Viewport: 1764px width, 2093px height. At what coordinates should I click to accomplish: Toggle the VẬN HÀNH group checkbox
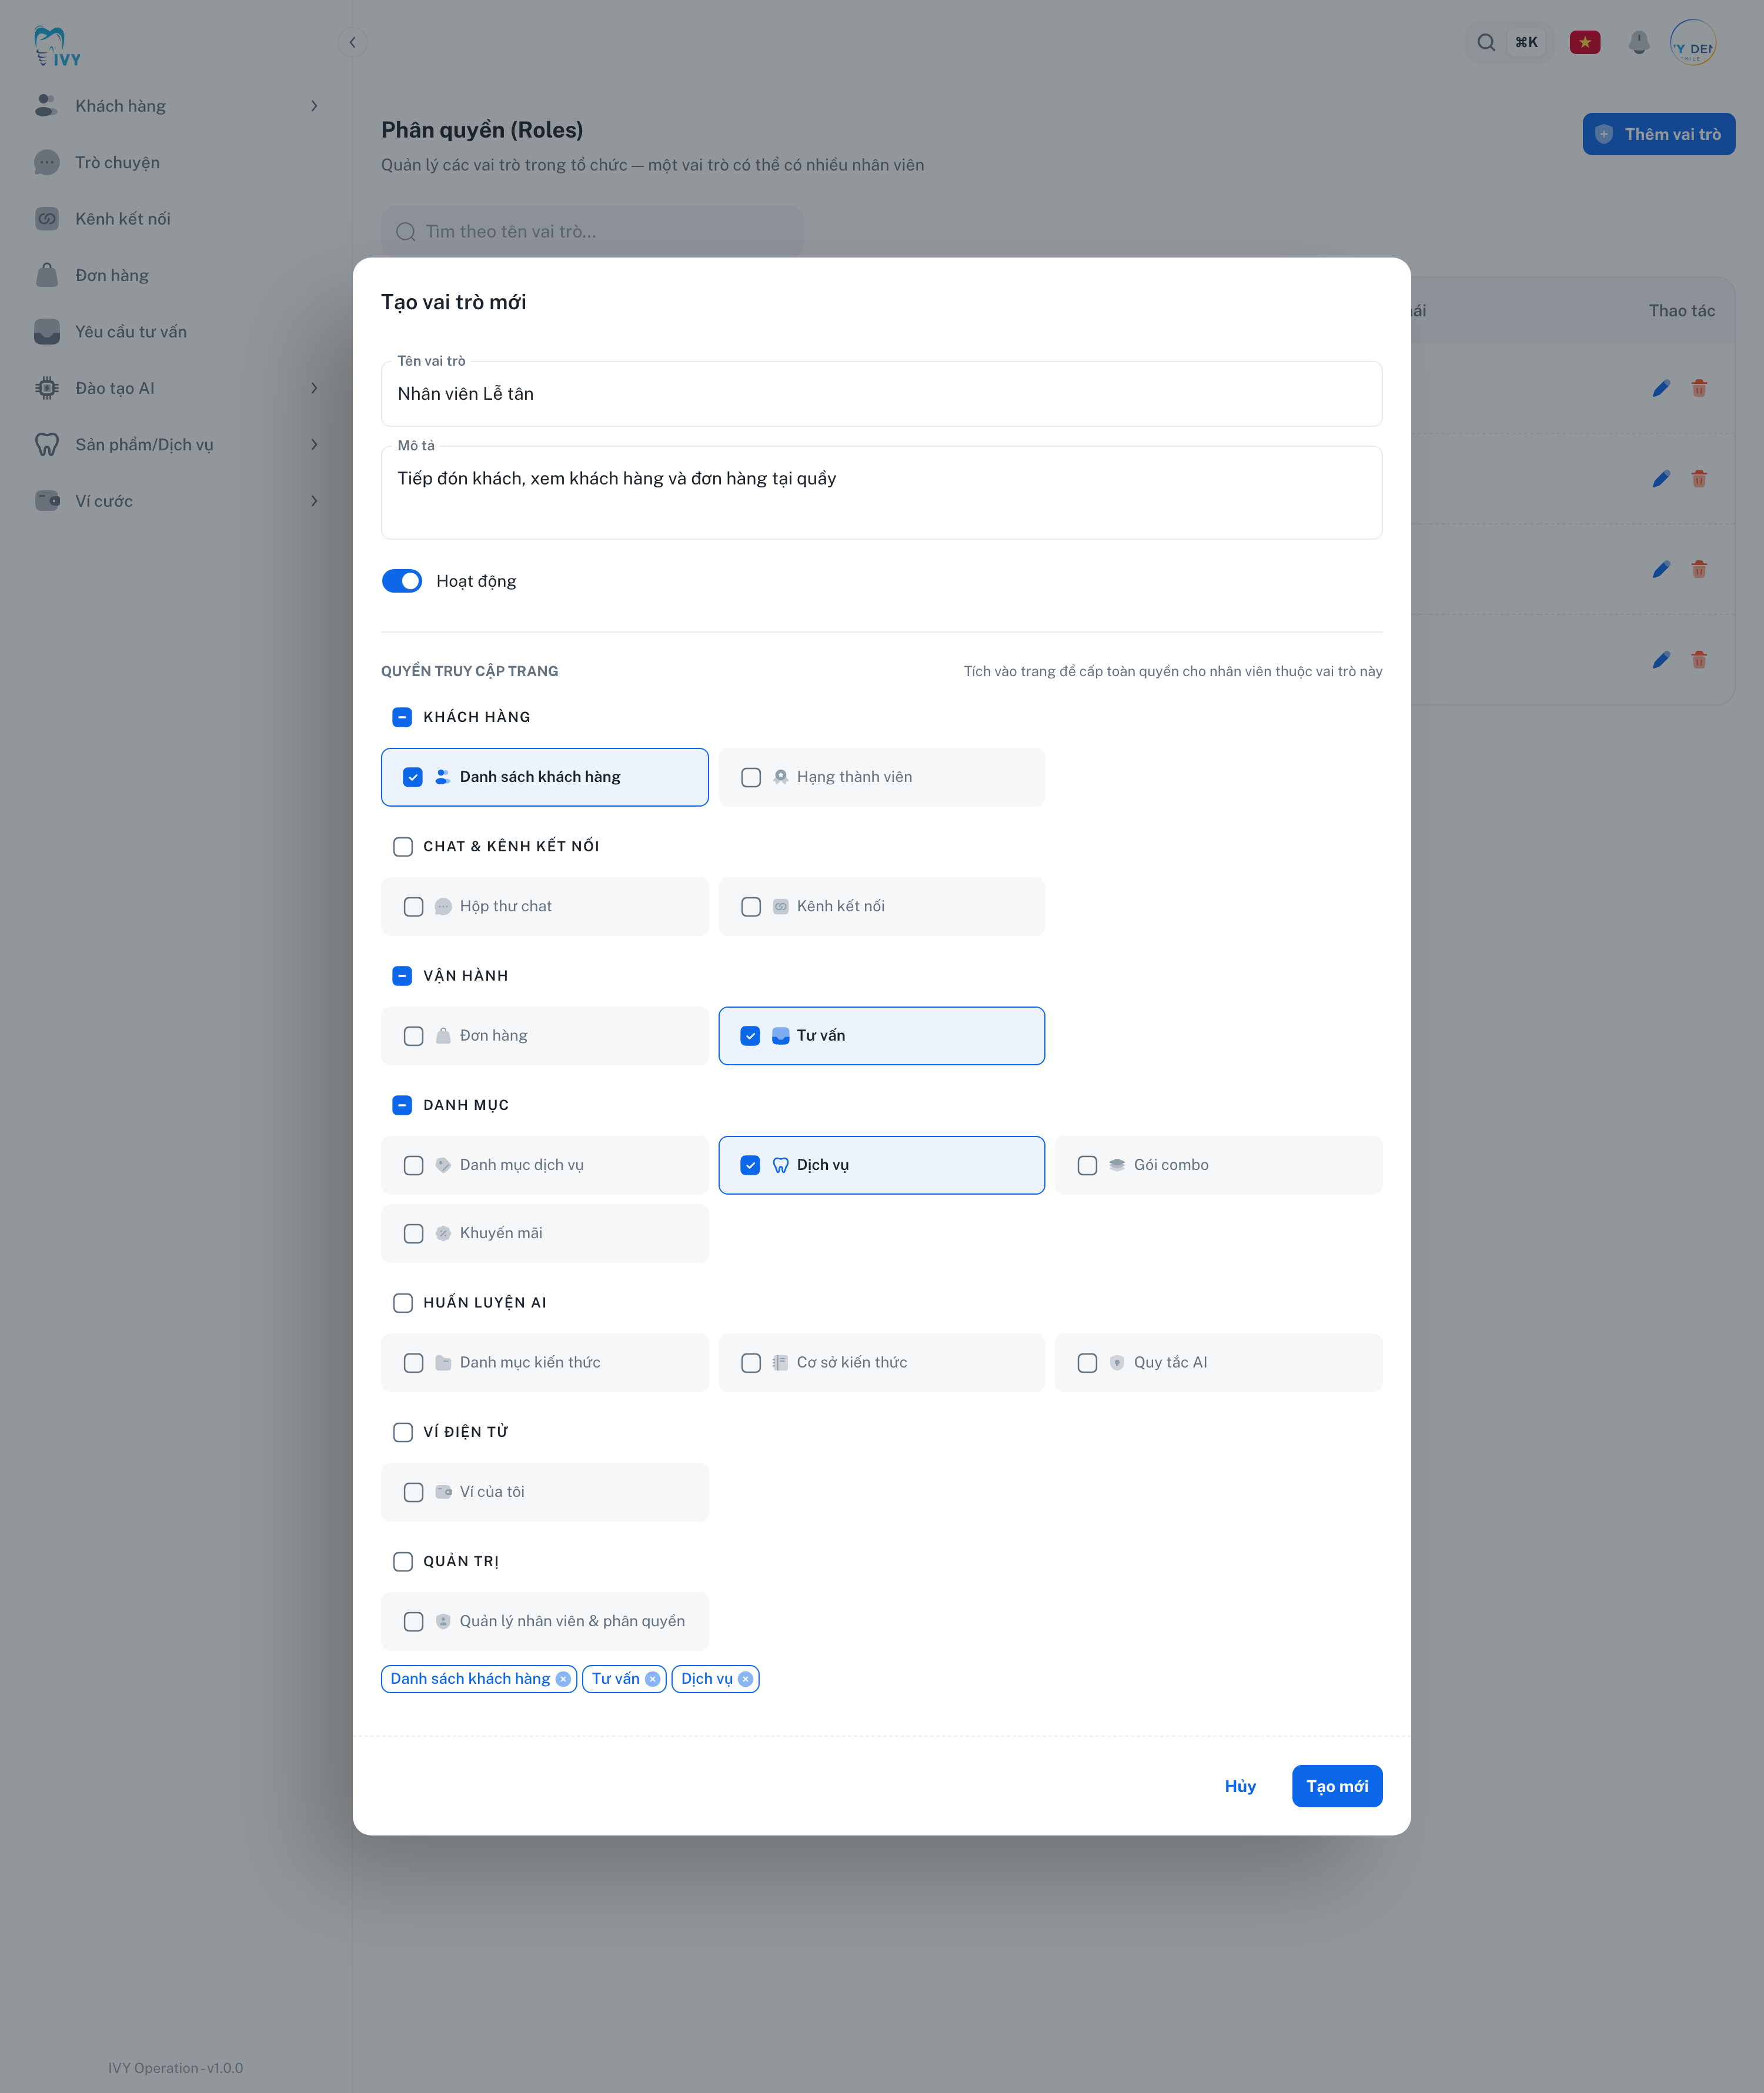[402, 976]
